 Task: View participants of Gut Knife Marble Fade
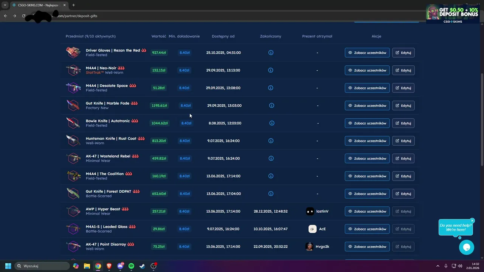point(367,105)
